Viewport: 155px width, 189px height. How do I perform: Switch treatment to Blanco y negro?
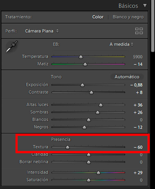pyautogui.click(x=128, y=17)
